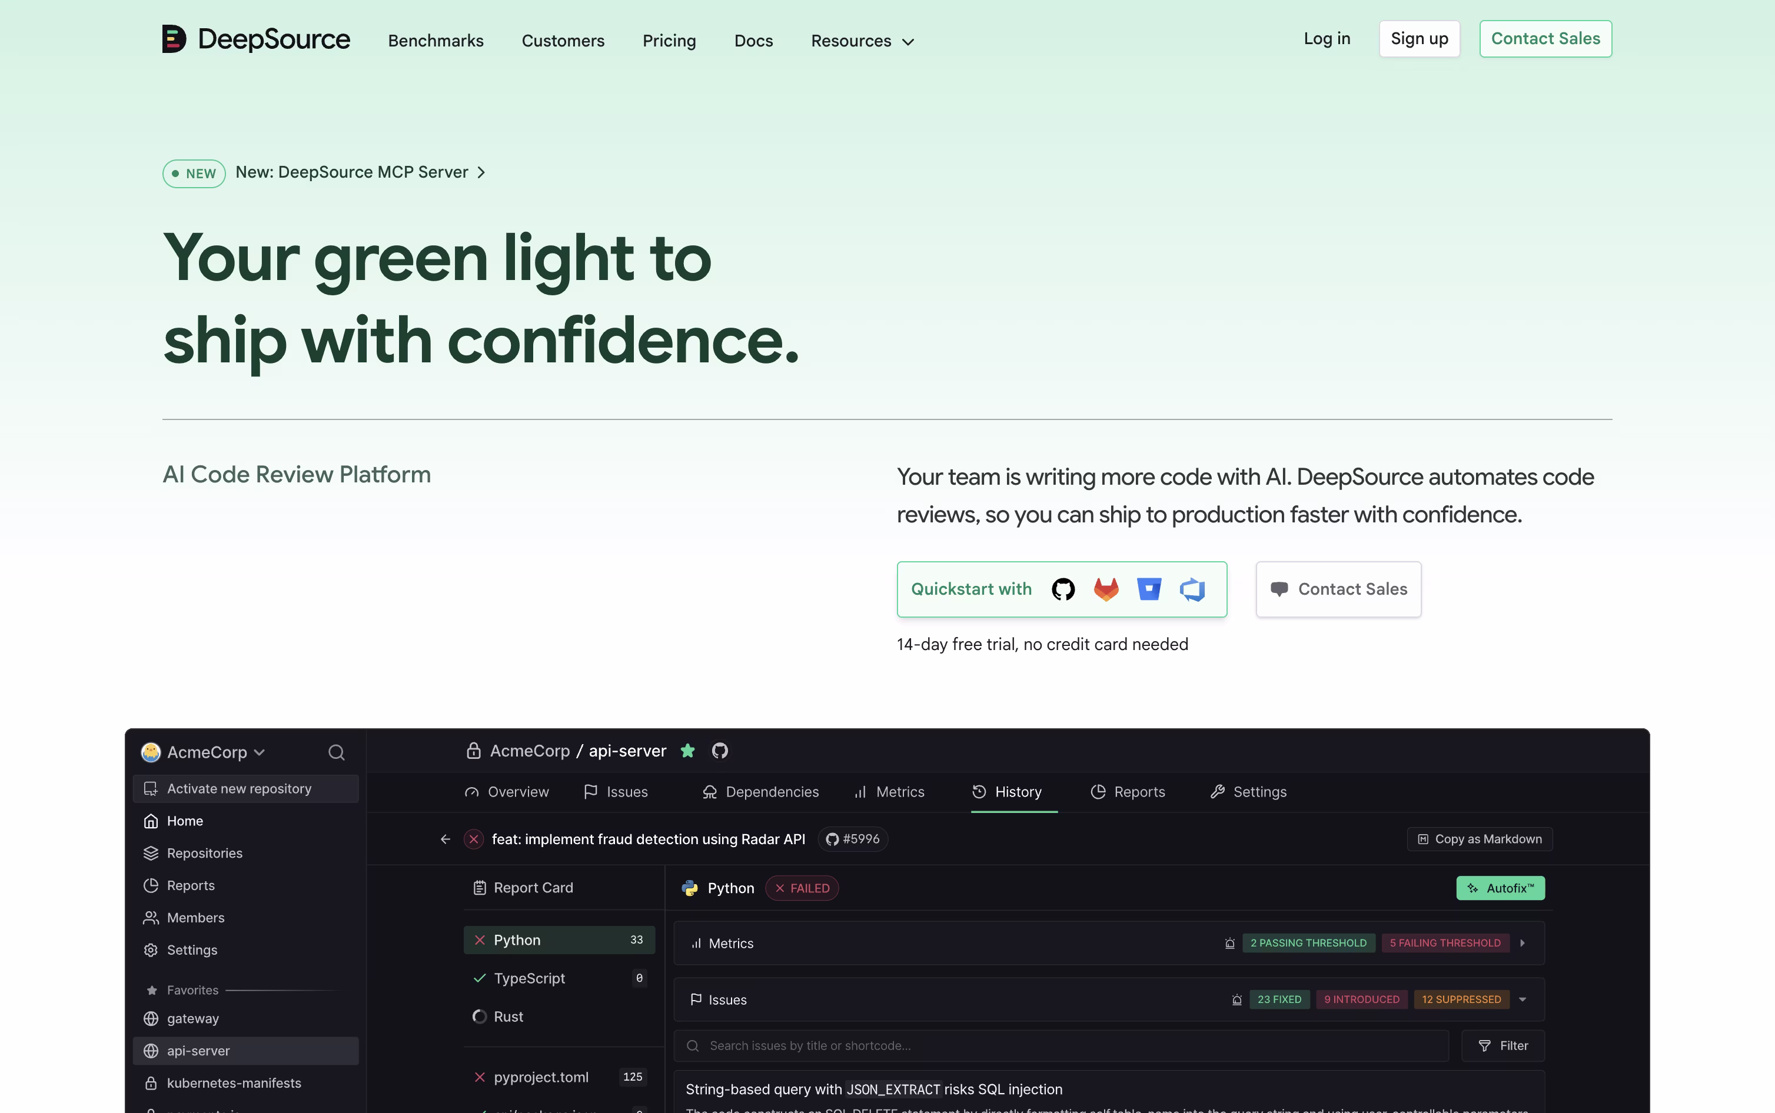Click the GitHub icon beside repository title
Screen dimensions: 1775x1113
click(720, 751)
